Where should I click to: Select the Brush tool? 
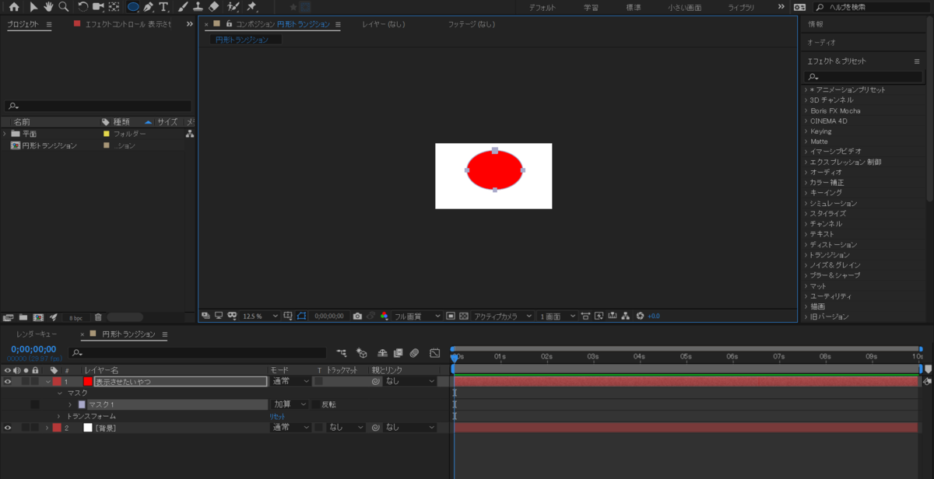pyautogui.click(x=183, y=6)
